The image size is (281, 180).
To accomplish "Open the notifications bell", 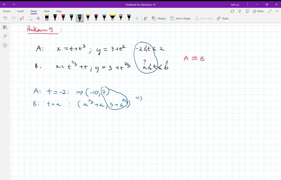I will pos(247,11).
